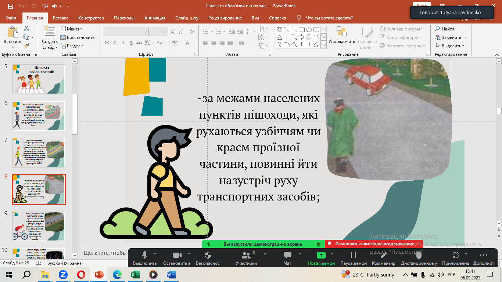The image size is (502, 282).
Task: Open the Анимация ribbon tab
Action: point(155,18)
